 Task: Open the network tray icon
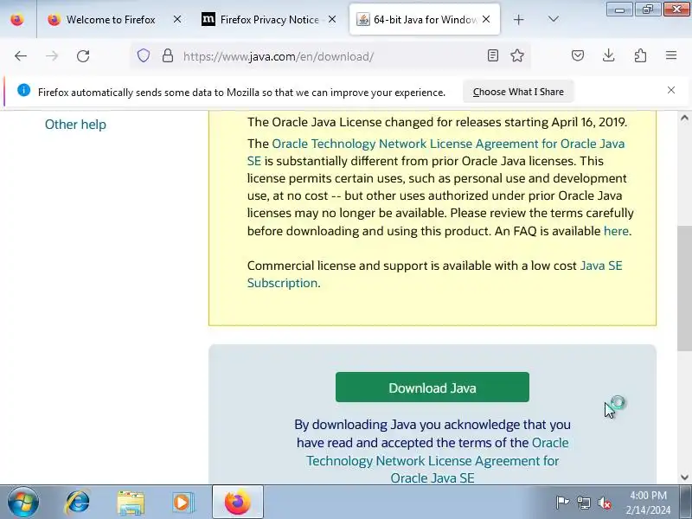[583, 503]
